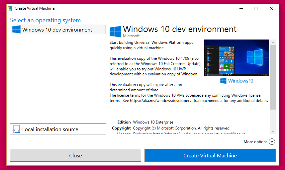
Task: Click the Edition label
Action: [124, 122]
